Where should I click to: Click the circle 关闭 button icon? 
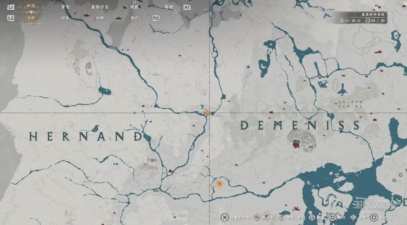pos(374,217)
